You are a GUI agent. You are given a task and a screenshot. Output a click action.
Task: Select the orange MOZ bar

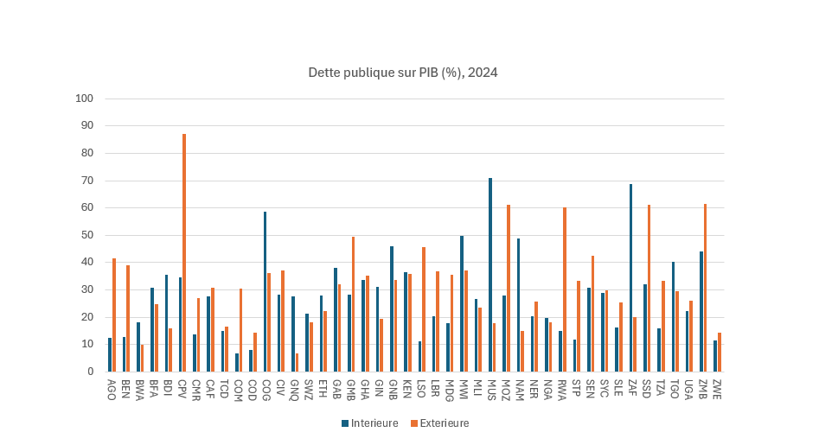(509, 288)
